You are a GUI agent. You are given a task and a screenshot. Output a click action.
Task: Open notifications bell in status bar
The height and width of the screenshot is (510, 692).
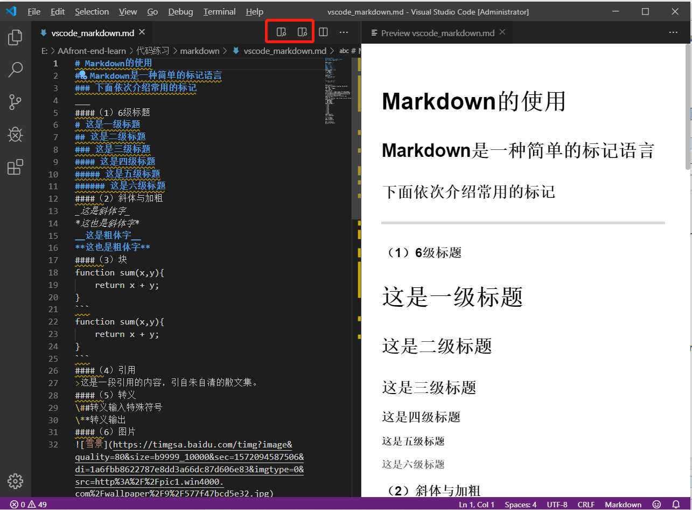(676, 505)
